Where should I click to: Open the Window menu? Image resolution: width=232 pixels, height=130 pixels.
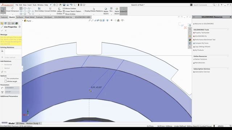coord(40,5)
